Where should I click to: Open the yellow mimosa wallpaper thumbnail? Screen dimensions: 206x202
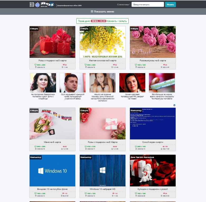click(x=103, y=42)
